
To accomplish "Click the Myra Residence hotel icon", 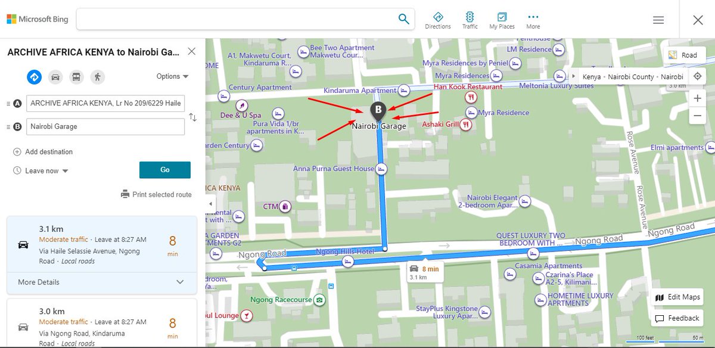I will [x=471, y=112].
